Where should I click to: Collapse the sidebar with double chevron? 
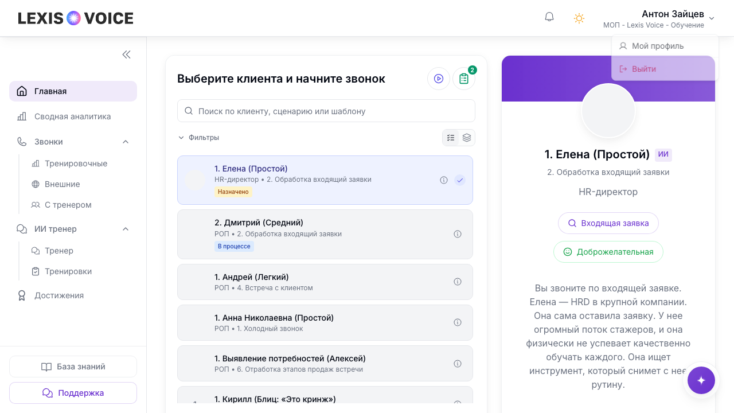(x=127, y=54)
